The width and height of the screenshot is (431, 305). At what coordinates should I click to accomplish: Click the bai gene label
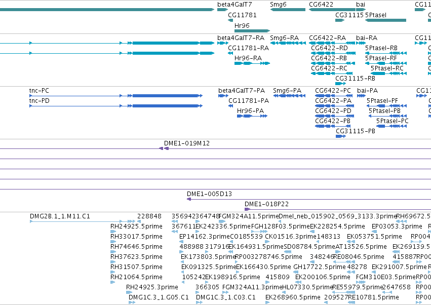pos(361,5)
